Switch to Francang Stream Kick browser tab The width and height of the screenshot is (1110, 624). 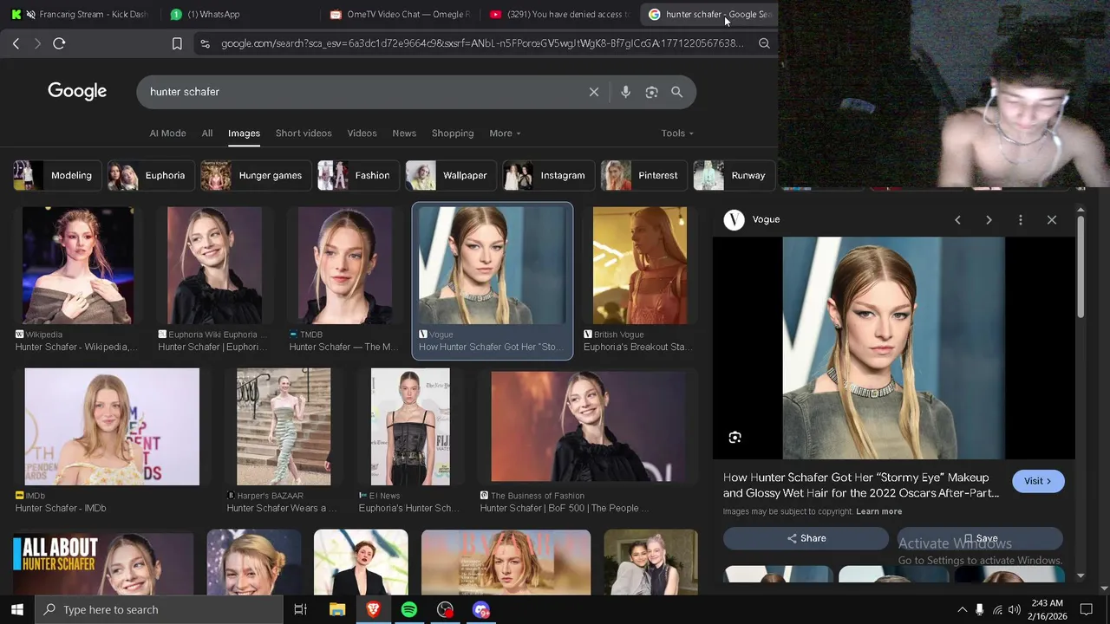[x=80, y=14]
